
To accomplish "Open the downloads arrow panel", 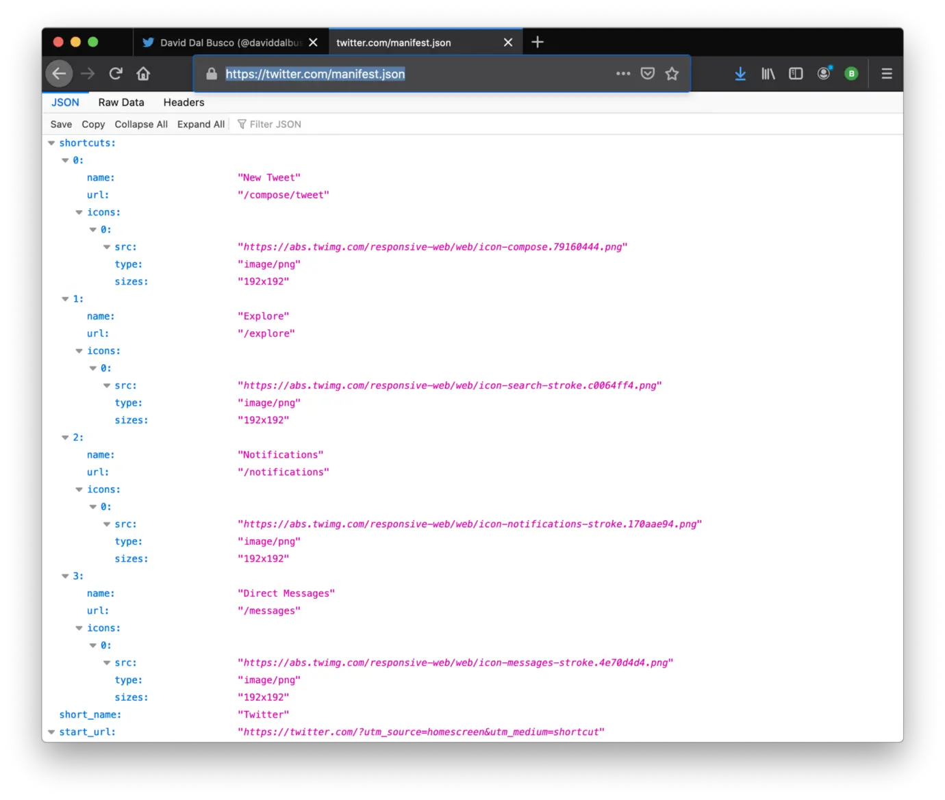I will pos(740,74).
